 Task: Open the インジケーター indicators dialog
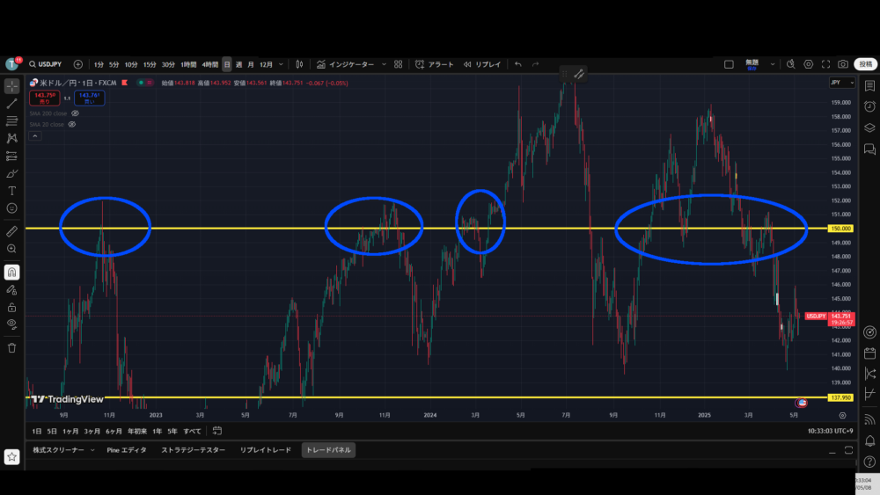pyautogui.click(x=345, y=64)
